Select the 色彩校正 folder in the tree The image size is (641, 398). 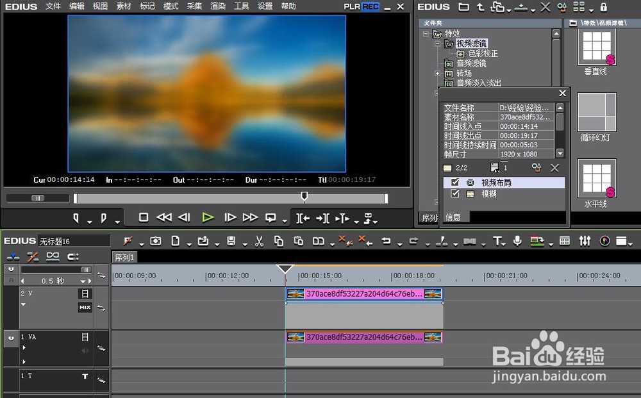click(483, 54)
